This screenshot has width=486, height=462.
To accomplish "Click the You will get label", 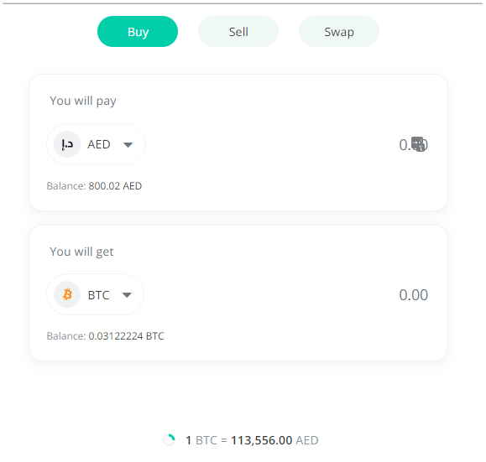I will pos(81,252).
